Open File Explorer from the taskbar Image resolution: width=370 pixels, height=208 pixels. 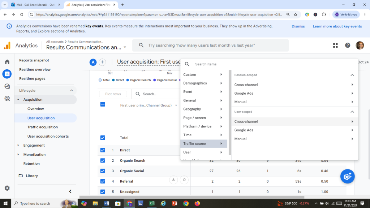click(x=95, y=203)
